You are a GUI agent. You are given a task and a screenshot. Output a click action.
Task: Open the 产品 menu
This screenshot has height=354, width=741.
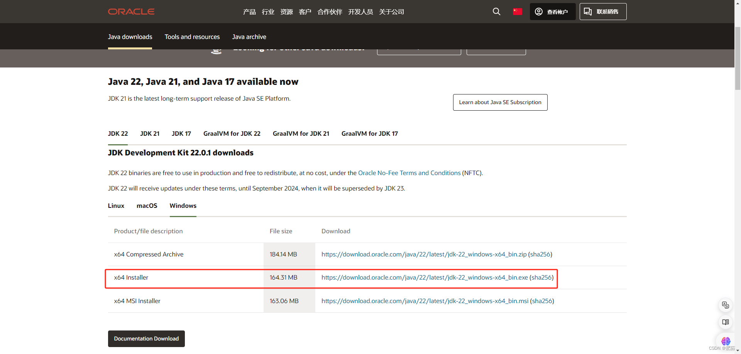click(249, 12)
